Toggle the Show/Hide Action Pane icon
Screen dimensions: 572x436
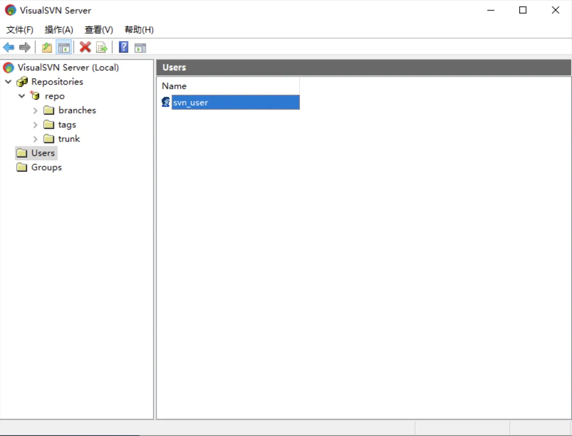(140, 48)
